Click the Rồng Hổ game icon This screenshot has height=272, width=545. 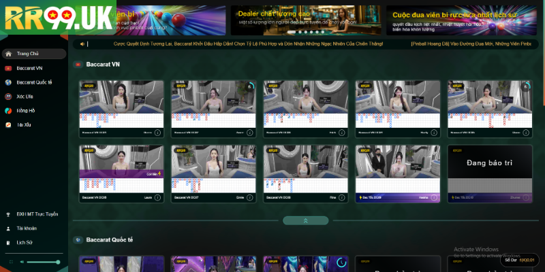click(x=7, y=111)
